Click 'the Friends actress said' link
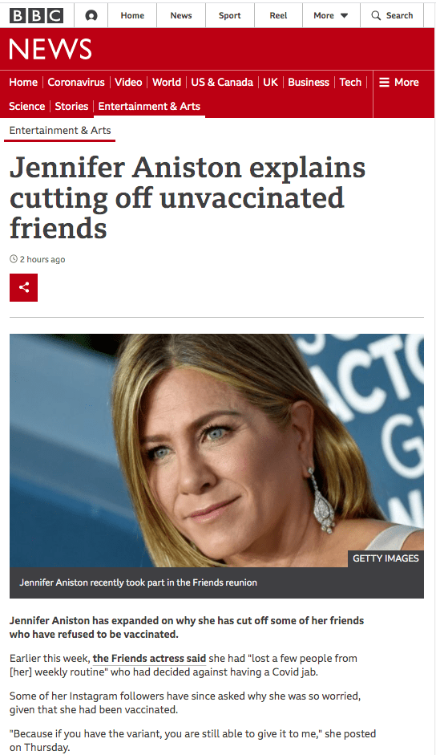Screen dimensions: 436x755 tap(149, 658)
